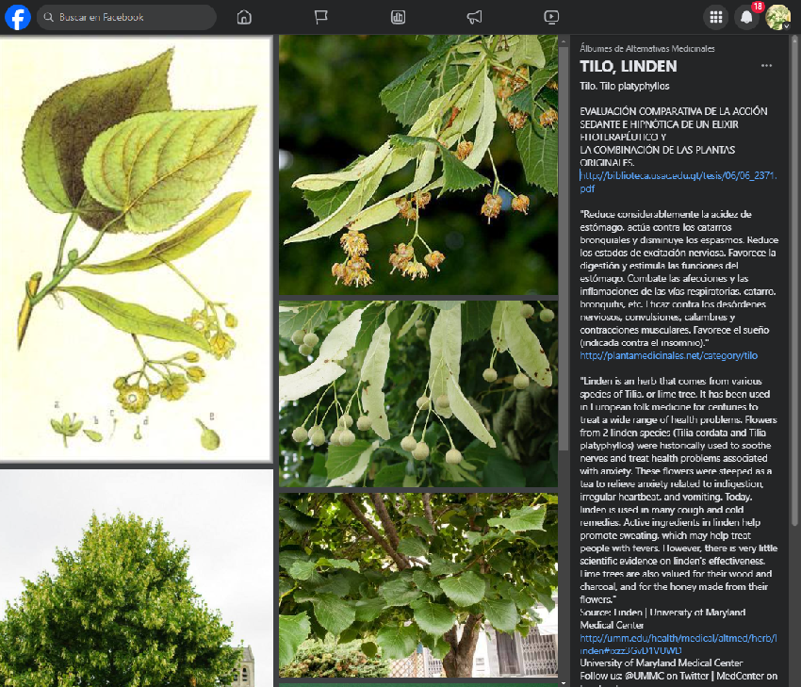
Task: Expand the profile account menu
Action: (777, 17)
